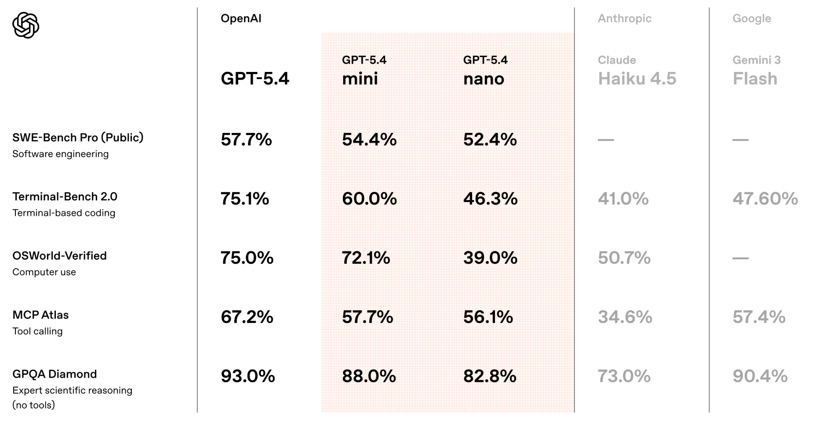The height and width of the screenshot is (427, 819).
Task: Select the GPT-5.4 mini column heading
Action: click(x=364, y=71)
